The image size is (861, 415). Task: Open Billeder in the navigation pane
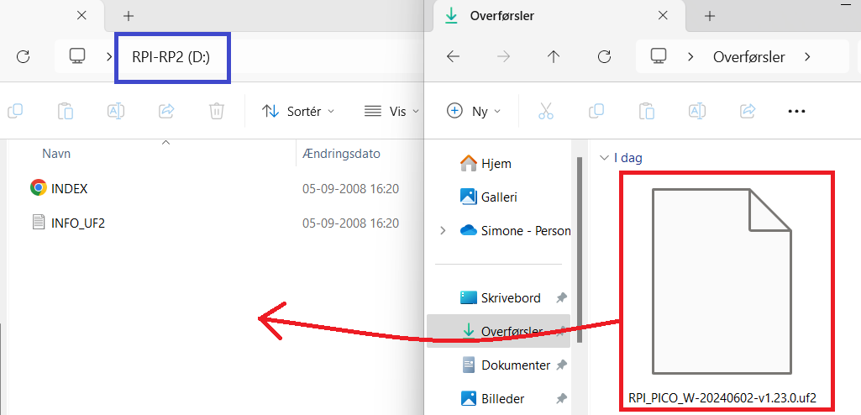click(492, 398)
